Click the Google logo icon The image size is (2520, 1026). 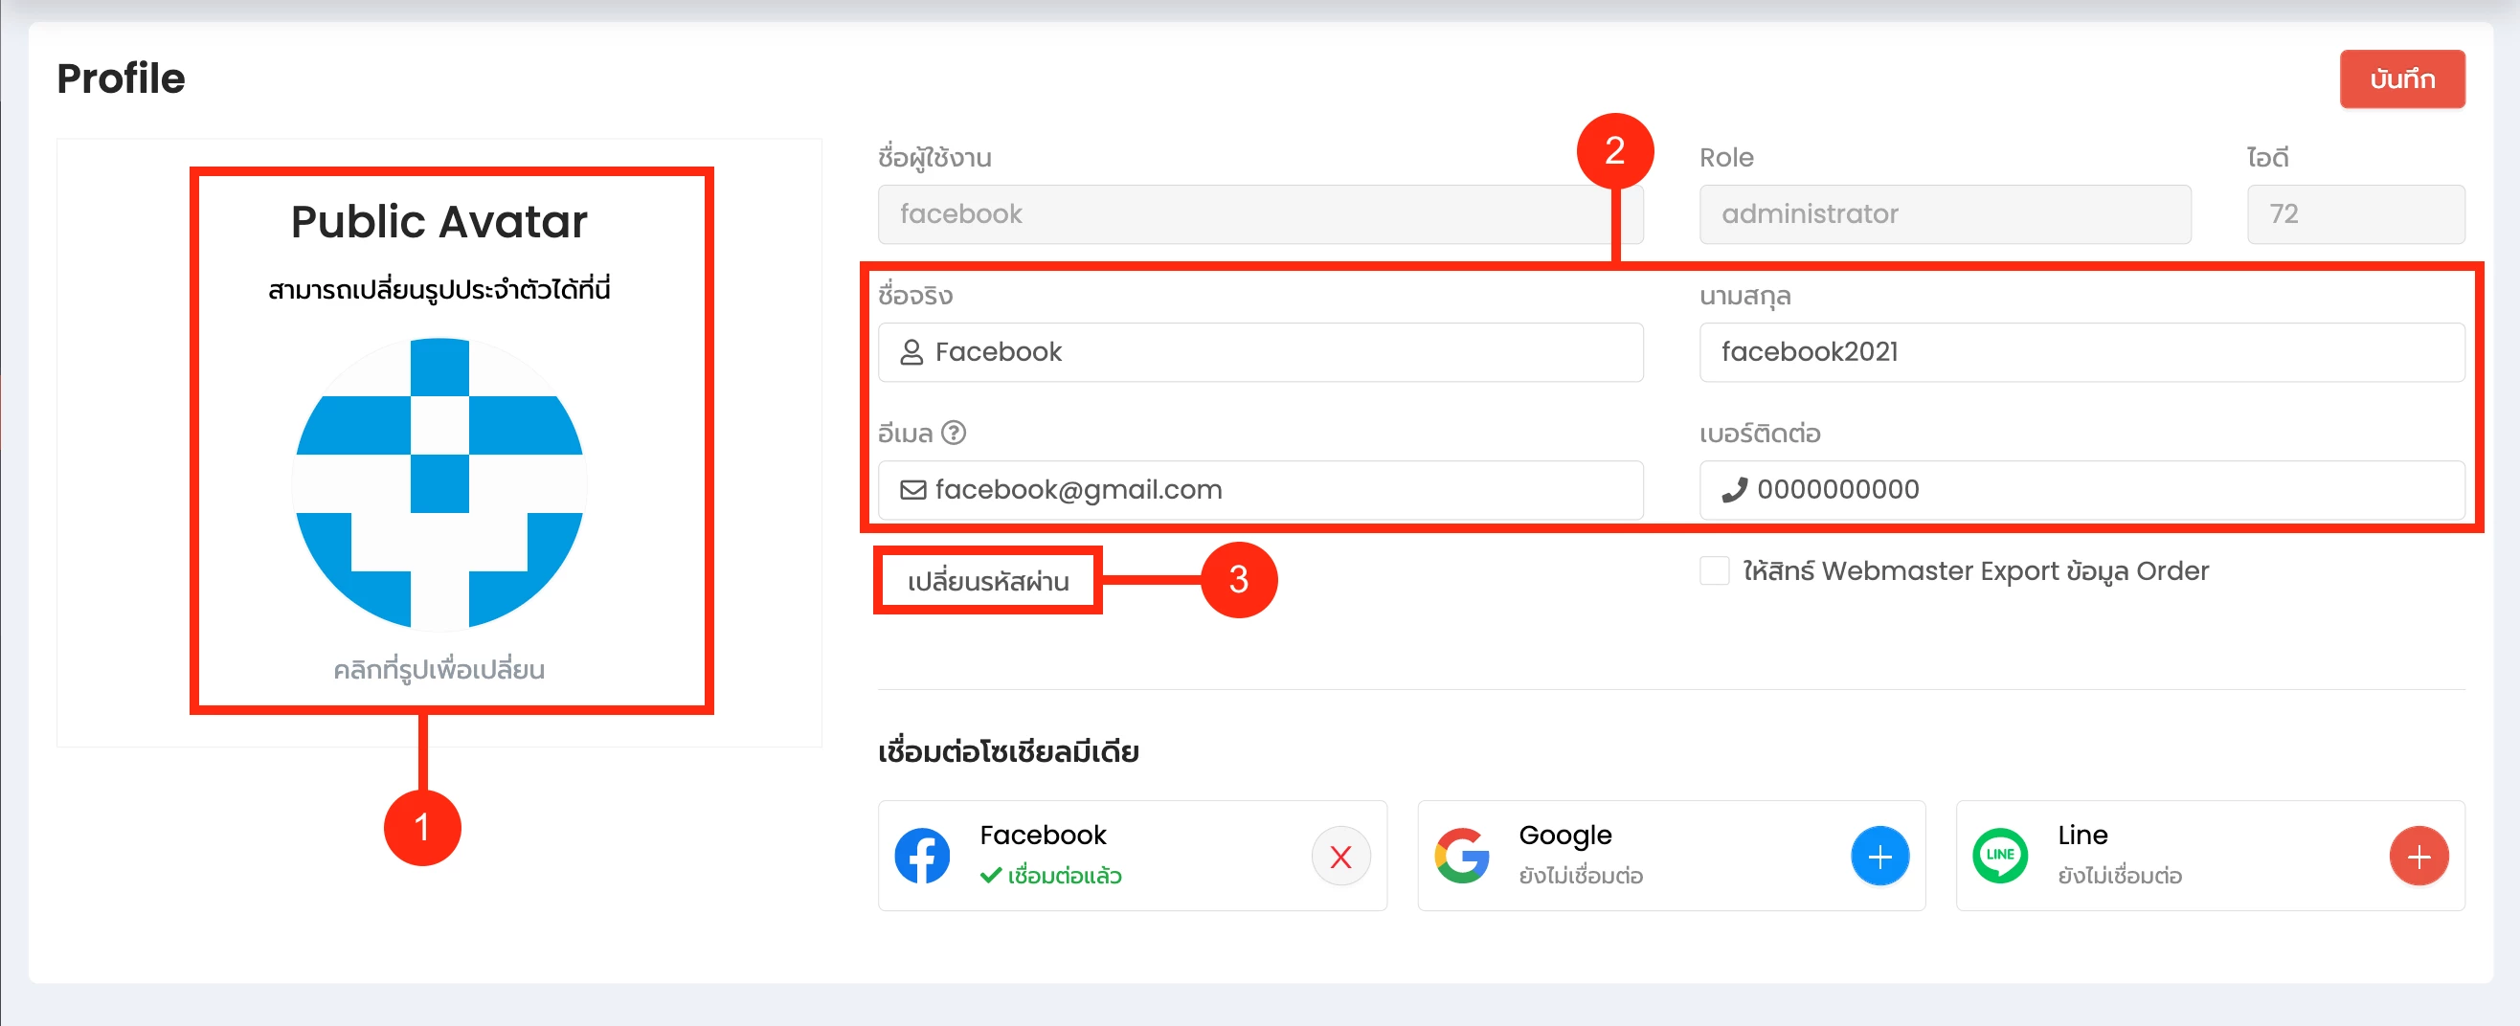(x=1461, y=856)
